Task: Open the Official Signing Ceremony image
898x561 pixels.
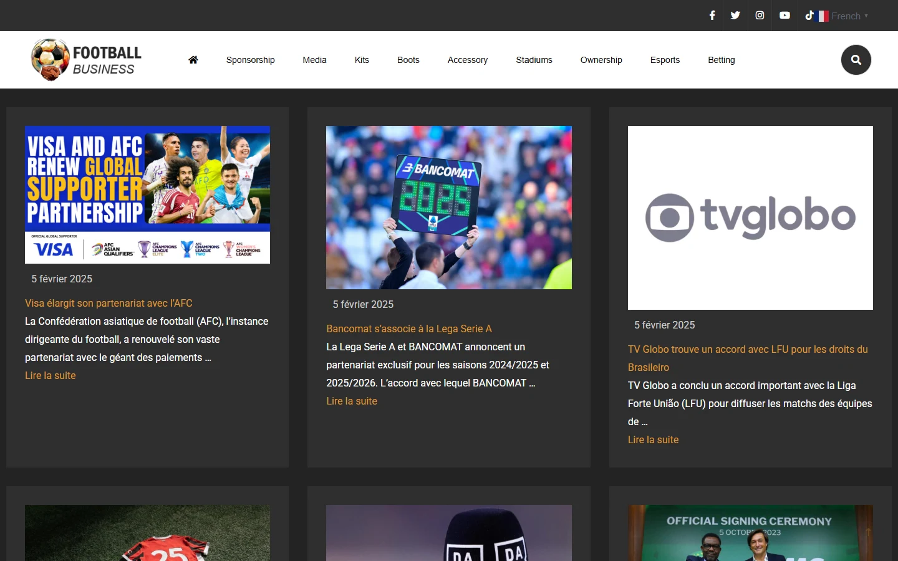Action: (x=750, y=533)
